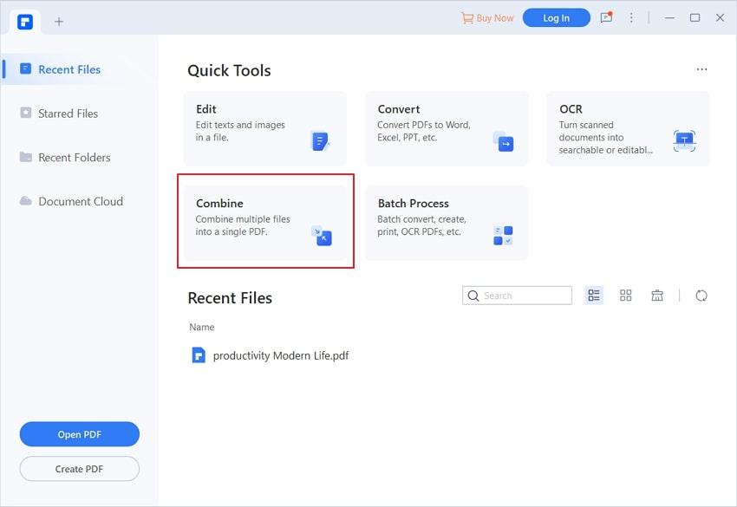737x507 pixels.
Task: Expand Quick Tools more options ellipsis
Action: pos(701,69)
